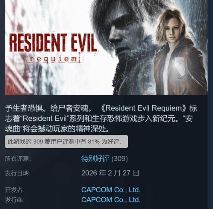213x209 pixels.
Task: Click the red RESIDENT EVIL title logo
Action: tap(53, 43)
